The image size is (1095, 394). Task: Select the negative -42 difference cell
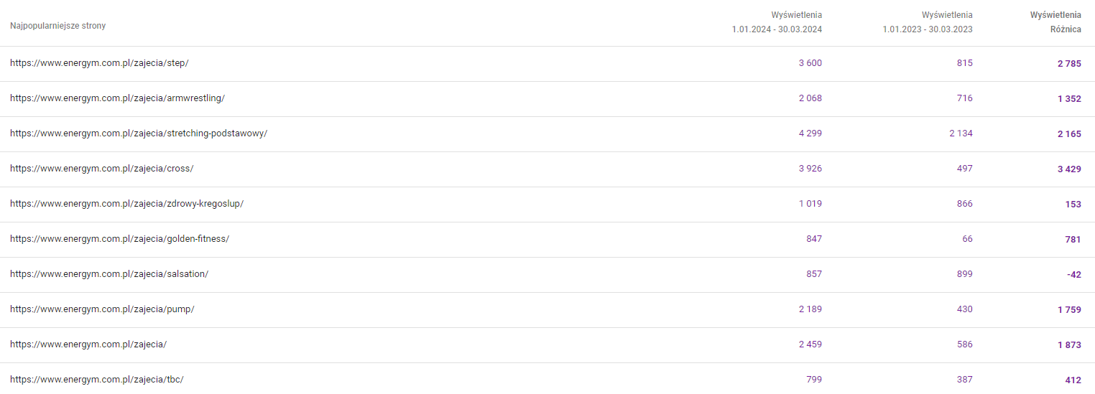[x=1074, y=274]
